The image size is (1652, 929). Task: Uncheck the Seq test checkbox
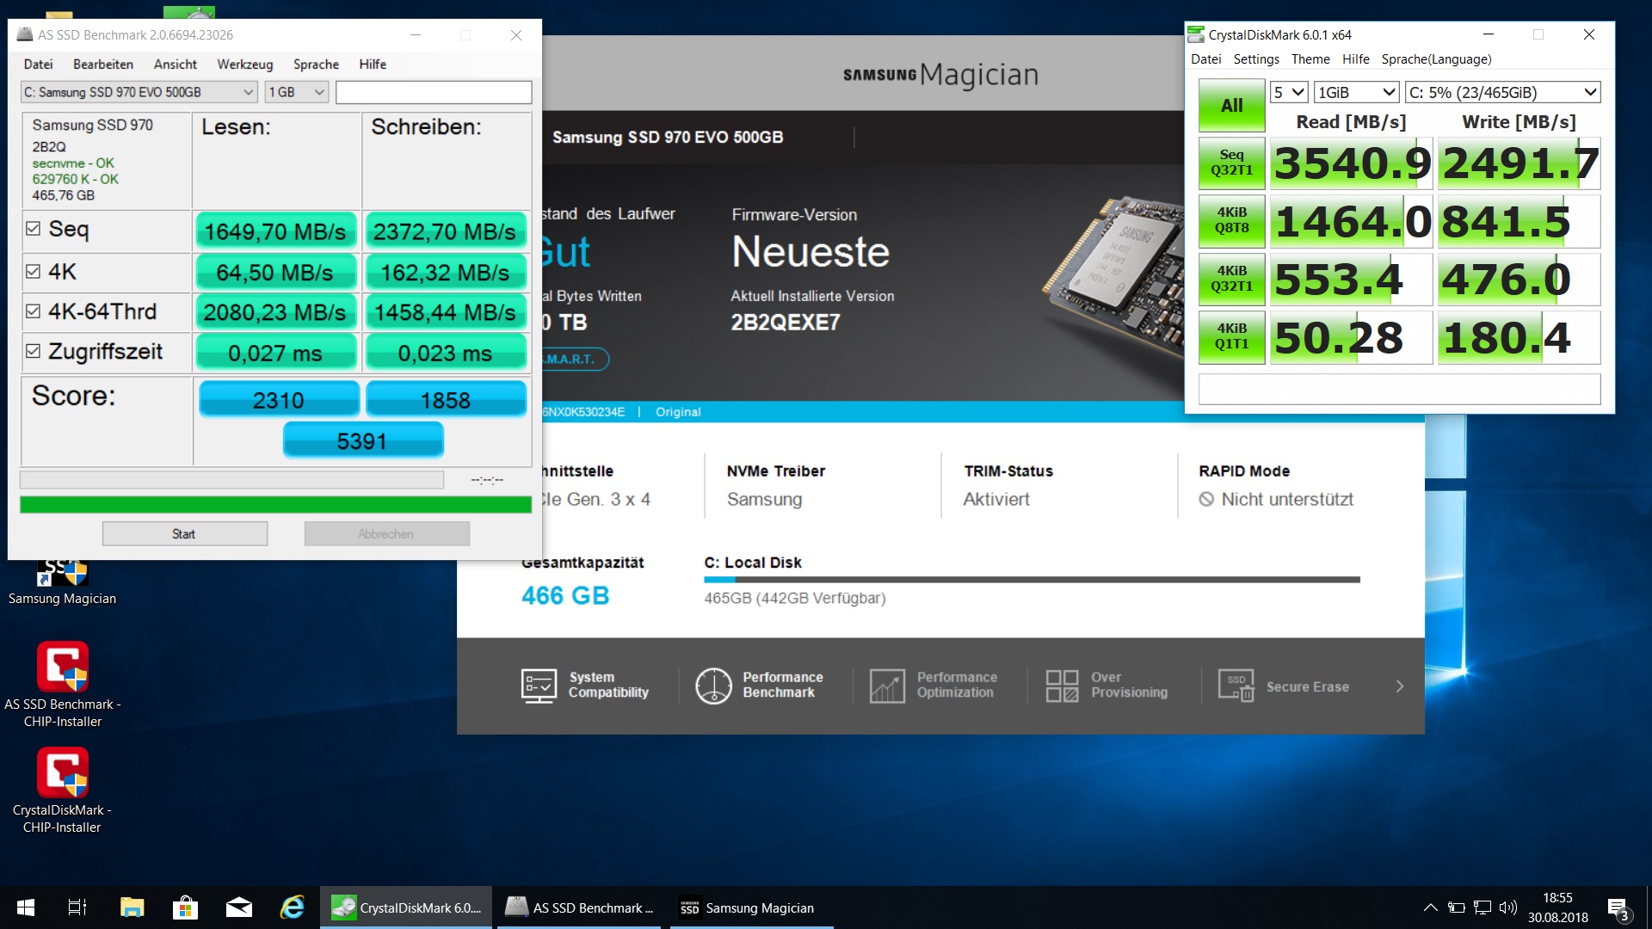point(34,229)
